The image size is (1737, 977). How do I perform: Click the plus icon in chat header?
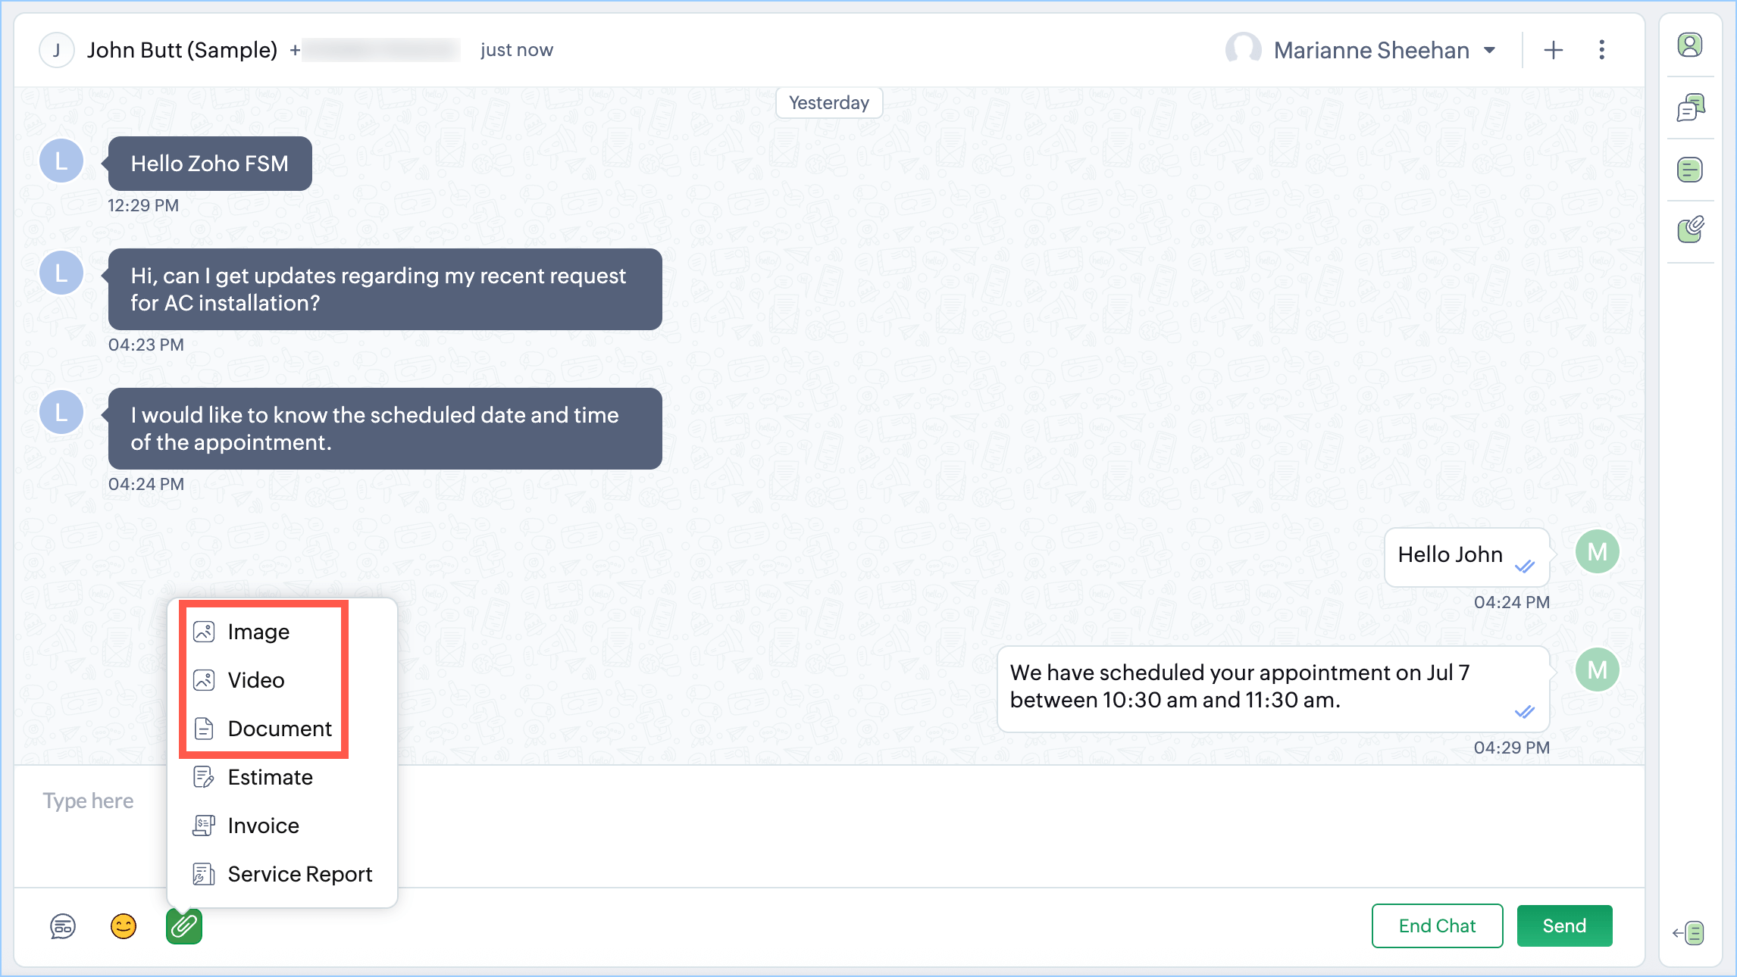click(x=1553, y=50)
